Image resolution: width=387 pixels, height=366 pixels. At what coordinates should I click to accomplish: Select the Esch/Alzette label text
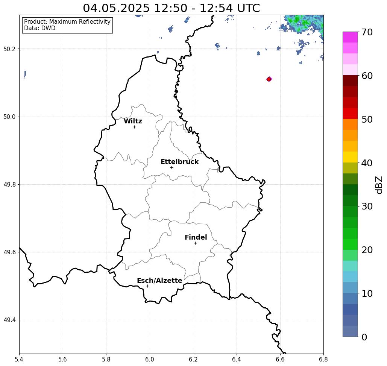[x=159, y=281]
